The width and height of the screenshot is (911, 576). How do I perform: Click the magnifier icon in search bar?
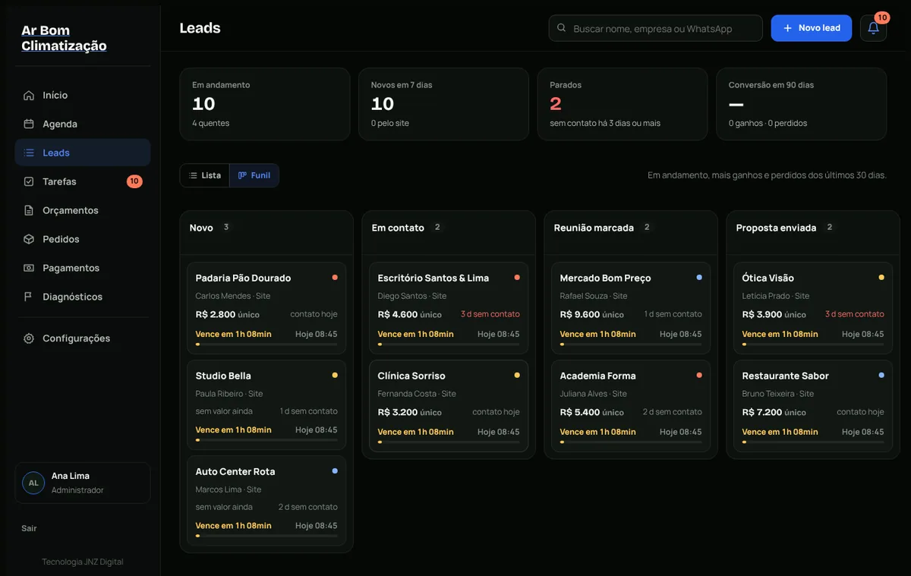pyautogui.click(x=562, y=28)
